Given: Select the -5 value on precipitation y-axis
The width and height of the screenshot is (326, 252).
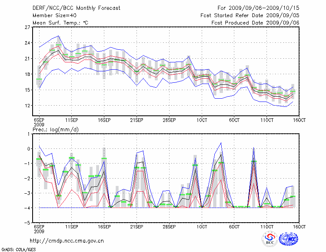Looking at the screenshot, I should pyautogui.click(x=28, y=223).
